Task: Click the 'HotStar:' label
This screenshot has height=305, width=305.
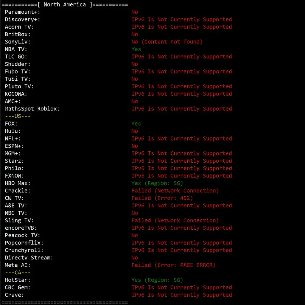Action: (18, 280)
